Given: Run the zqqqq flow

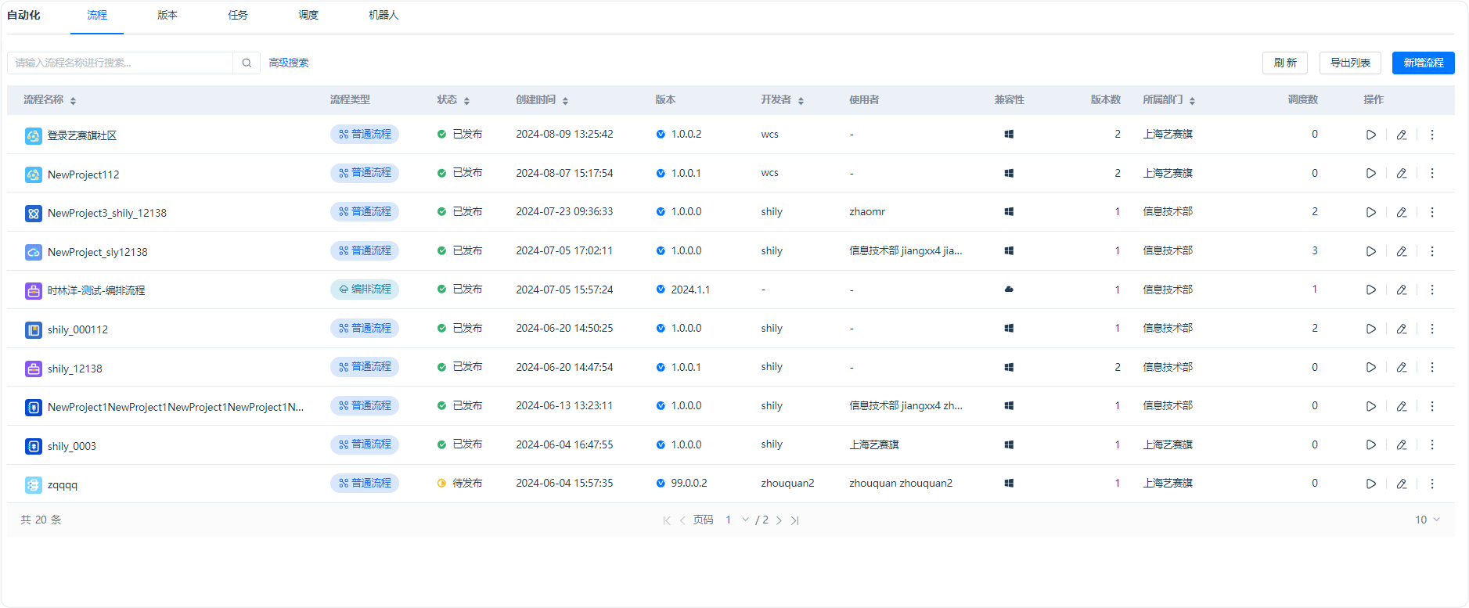Looking at the screenshot, I should point(1370,484).
